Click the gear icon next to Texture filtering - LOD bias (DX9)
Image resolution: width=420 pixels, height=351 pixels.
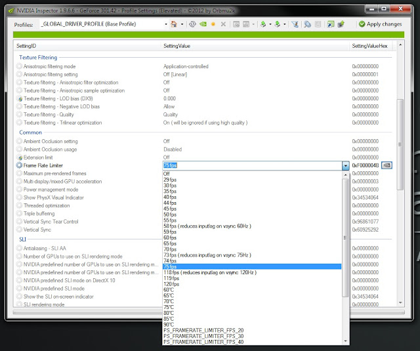click(20, 98)
